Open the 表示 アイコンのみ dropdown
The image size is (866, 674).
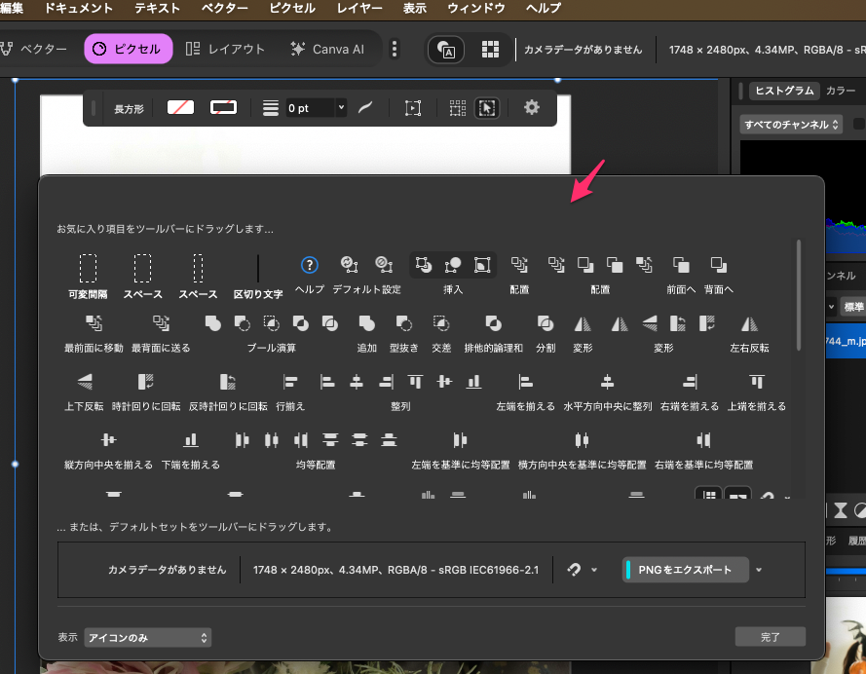147,637
